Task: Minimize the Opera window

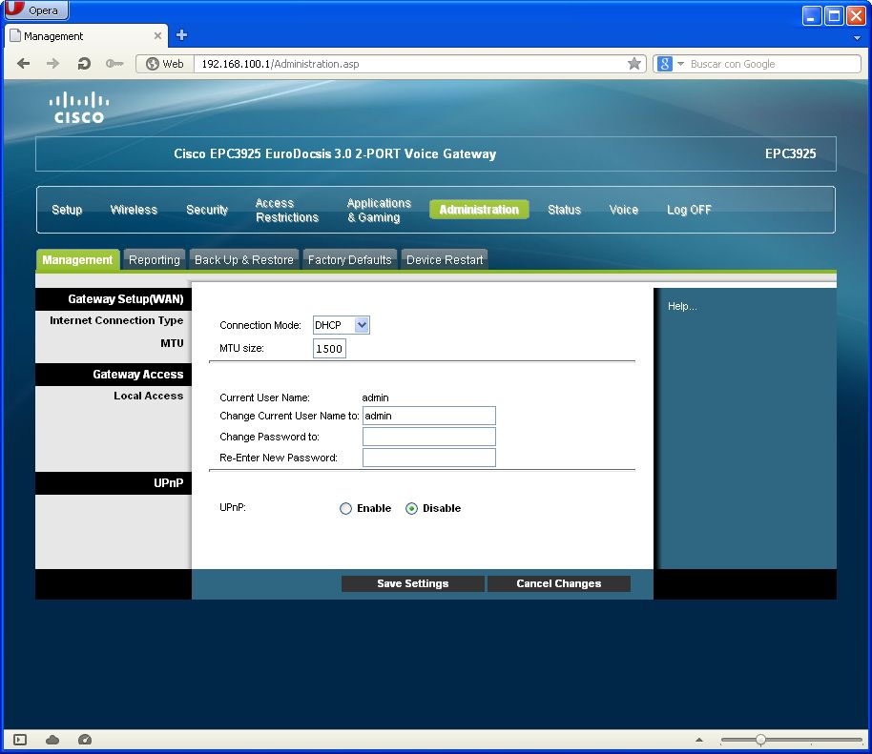Action: (812, 15)
